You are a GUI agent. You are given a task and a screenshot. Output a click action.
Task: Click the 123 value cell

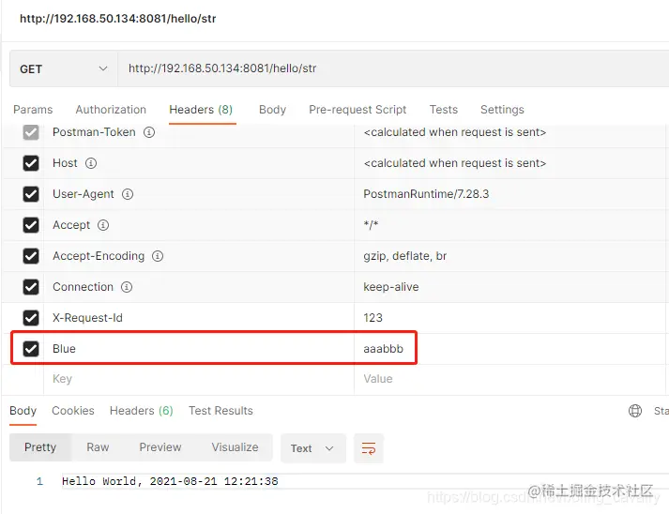click(x=509, y=318)
